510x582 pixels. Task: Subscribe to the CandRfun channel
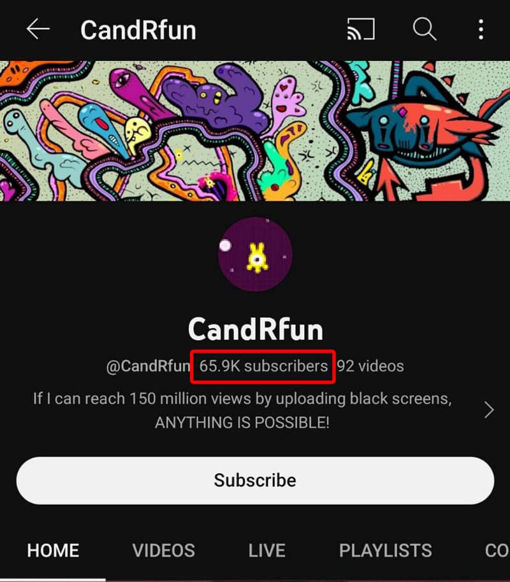click(x=255, y=480)
